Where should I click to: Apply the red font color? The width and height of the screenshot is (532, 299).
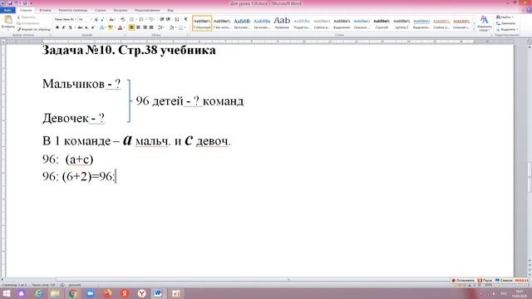tap(120, 27)
